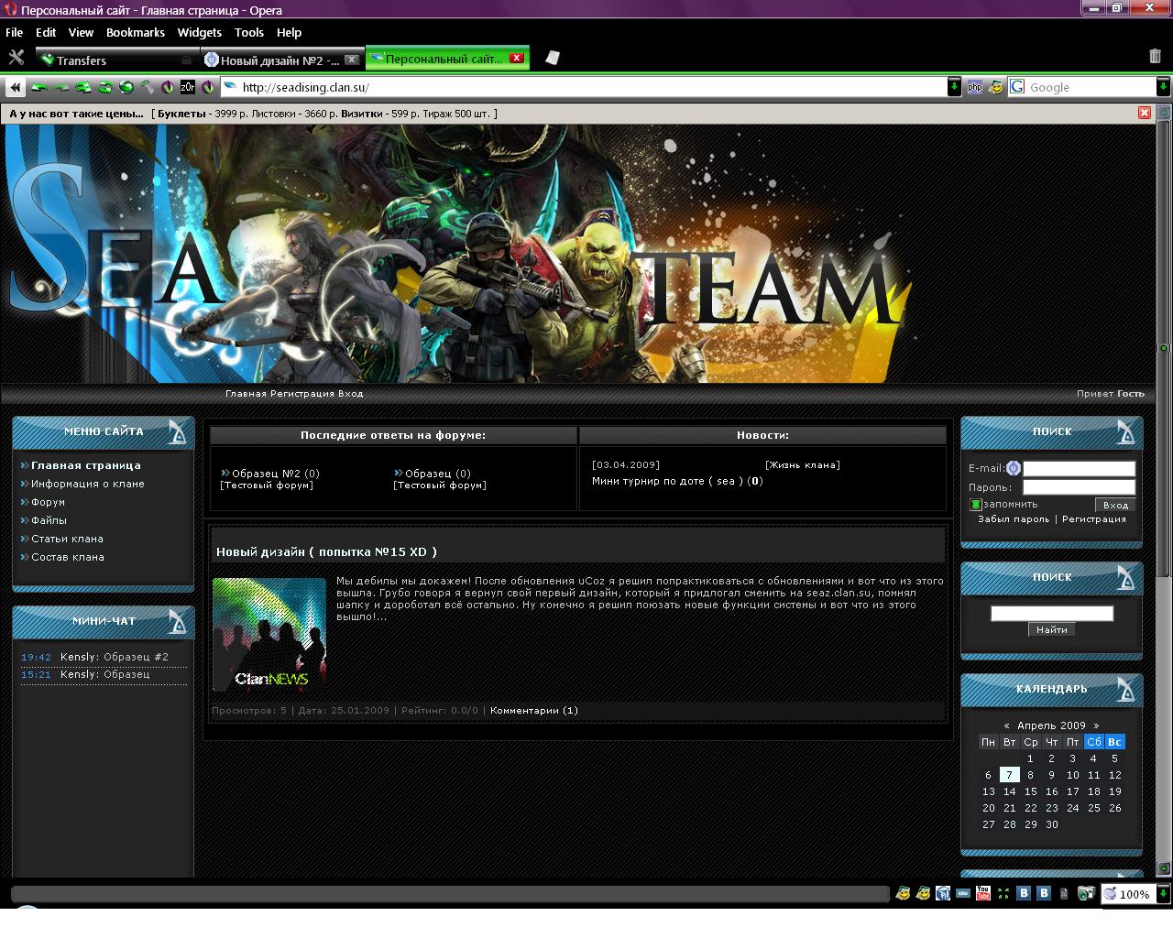1173x938 pixels.
Task: Open the Google search engine dropdown
Action: coord(1164,87)
